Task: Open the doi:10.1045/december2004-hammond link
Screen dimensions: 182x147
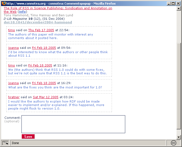Action: 38,22
